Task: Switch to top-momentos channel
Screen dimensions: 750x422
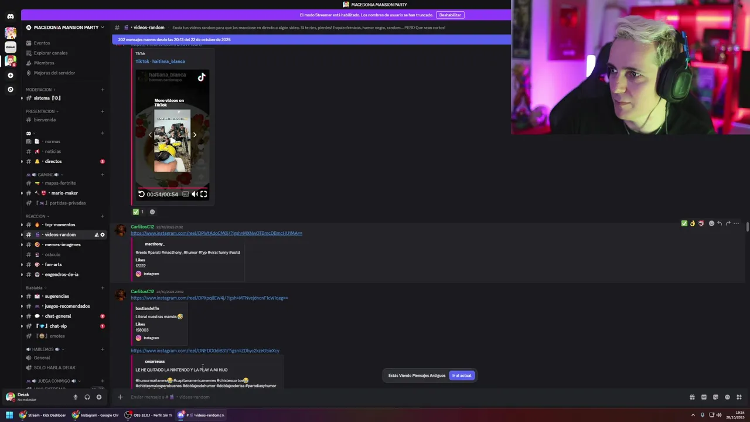Action: [x=60, y=224]
